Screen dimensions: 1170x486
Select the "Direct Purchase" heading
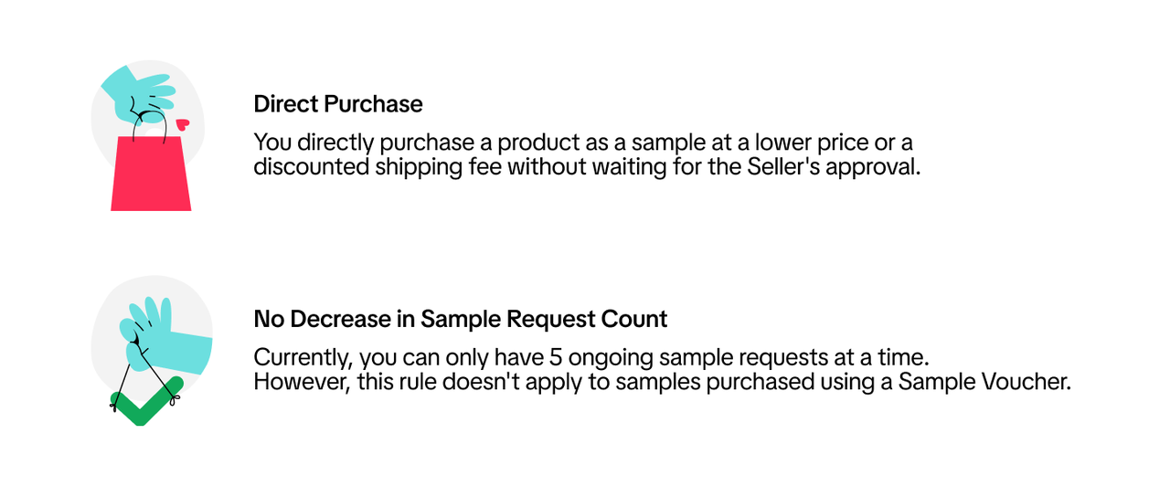pyautogui.click(x=338, y=104)
